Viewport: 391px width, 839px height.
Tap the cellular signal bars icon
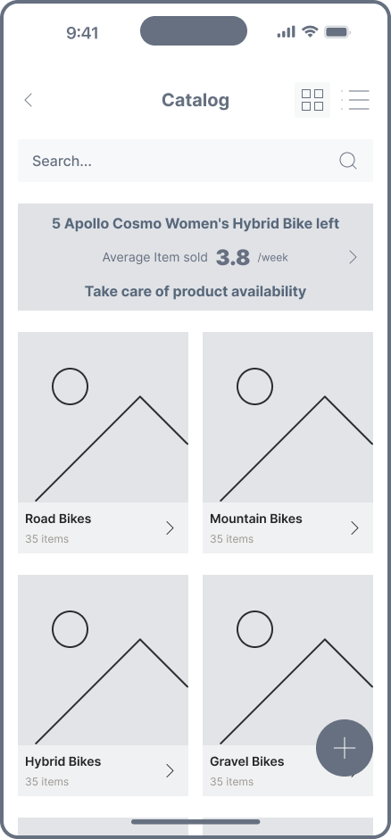(x=287, y=32)
